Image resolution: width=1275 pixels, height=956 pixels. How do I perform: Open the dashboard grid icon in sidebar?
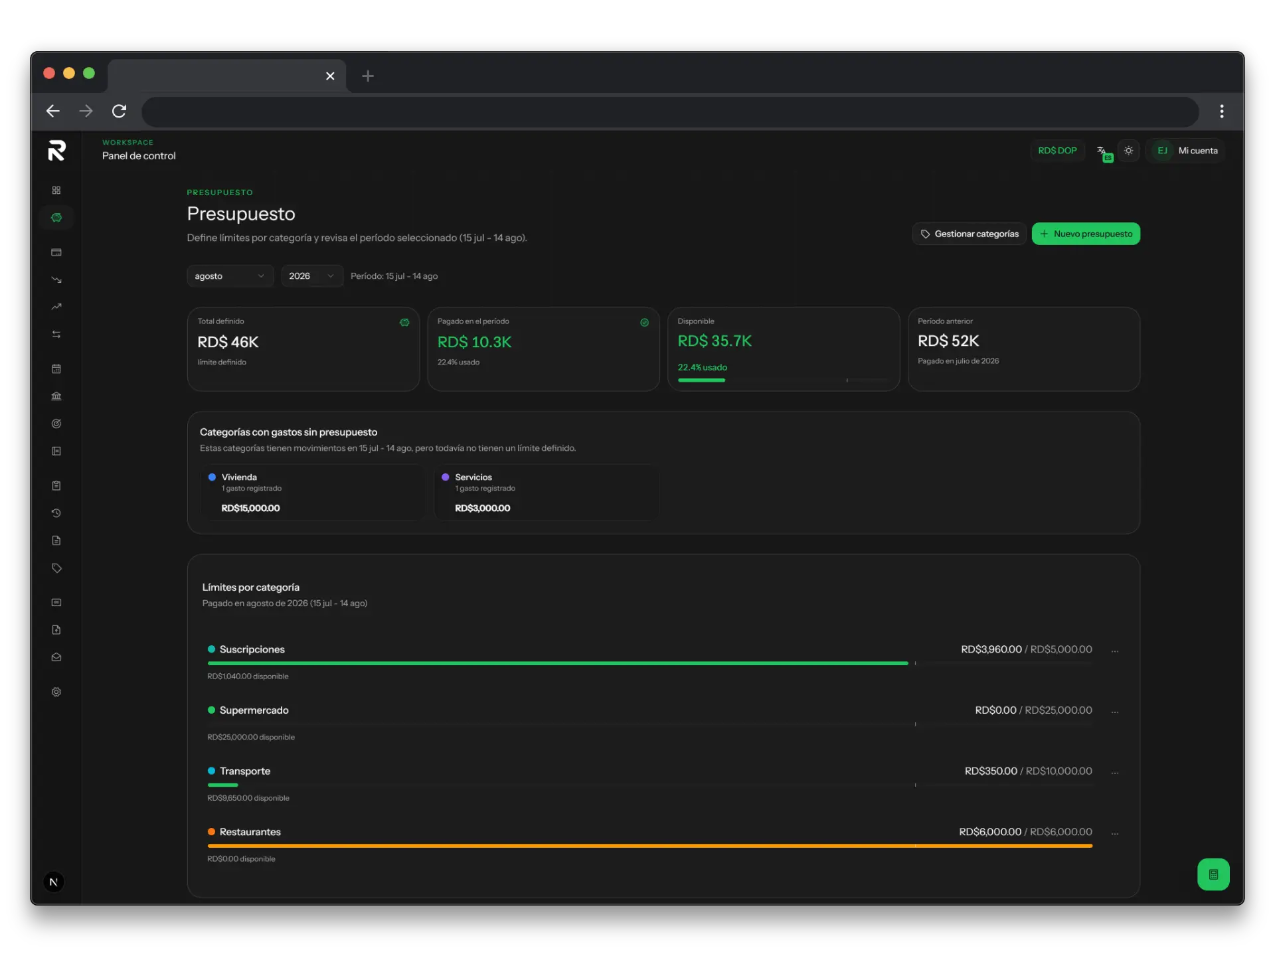(x=56, y=191)
